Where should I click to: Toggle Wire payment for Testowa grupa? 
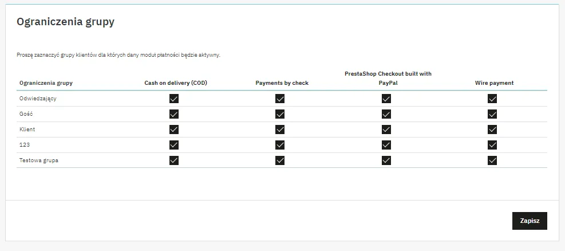pos(492,160)
